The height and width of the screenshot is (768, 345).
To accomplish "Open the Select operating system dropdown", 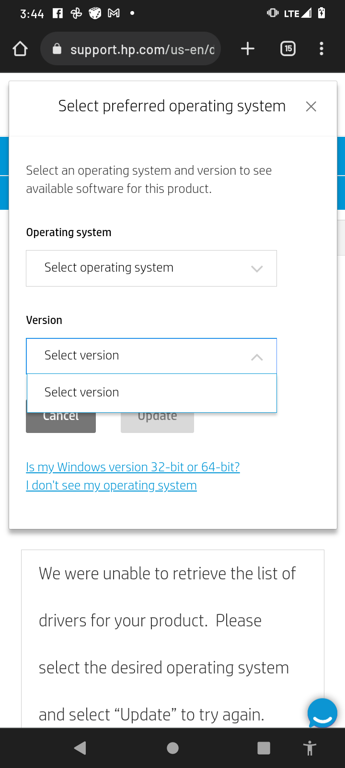I will [x=151, y=268].
